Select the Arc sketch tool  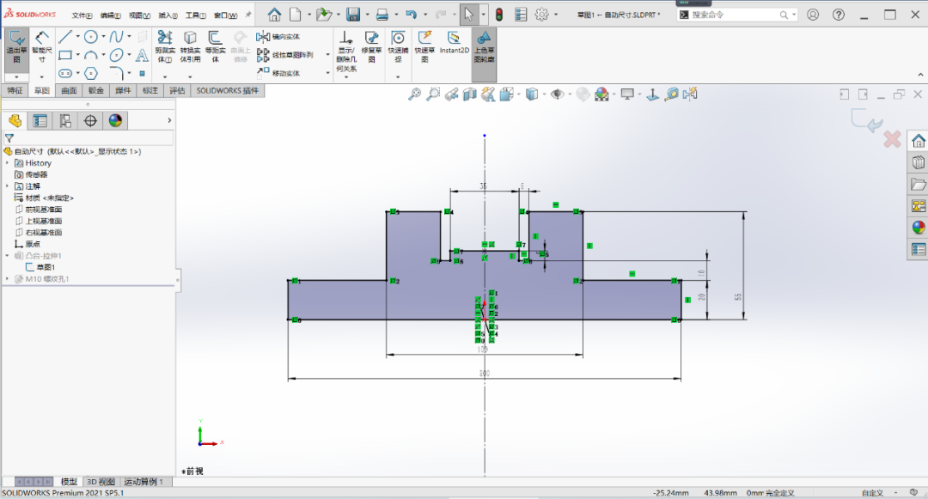(90, 56)
